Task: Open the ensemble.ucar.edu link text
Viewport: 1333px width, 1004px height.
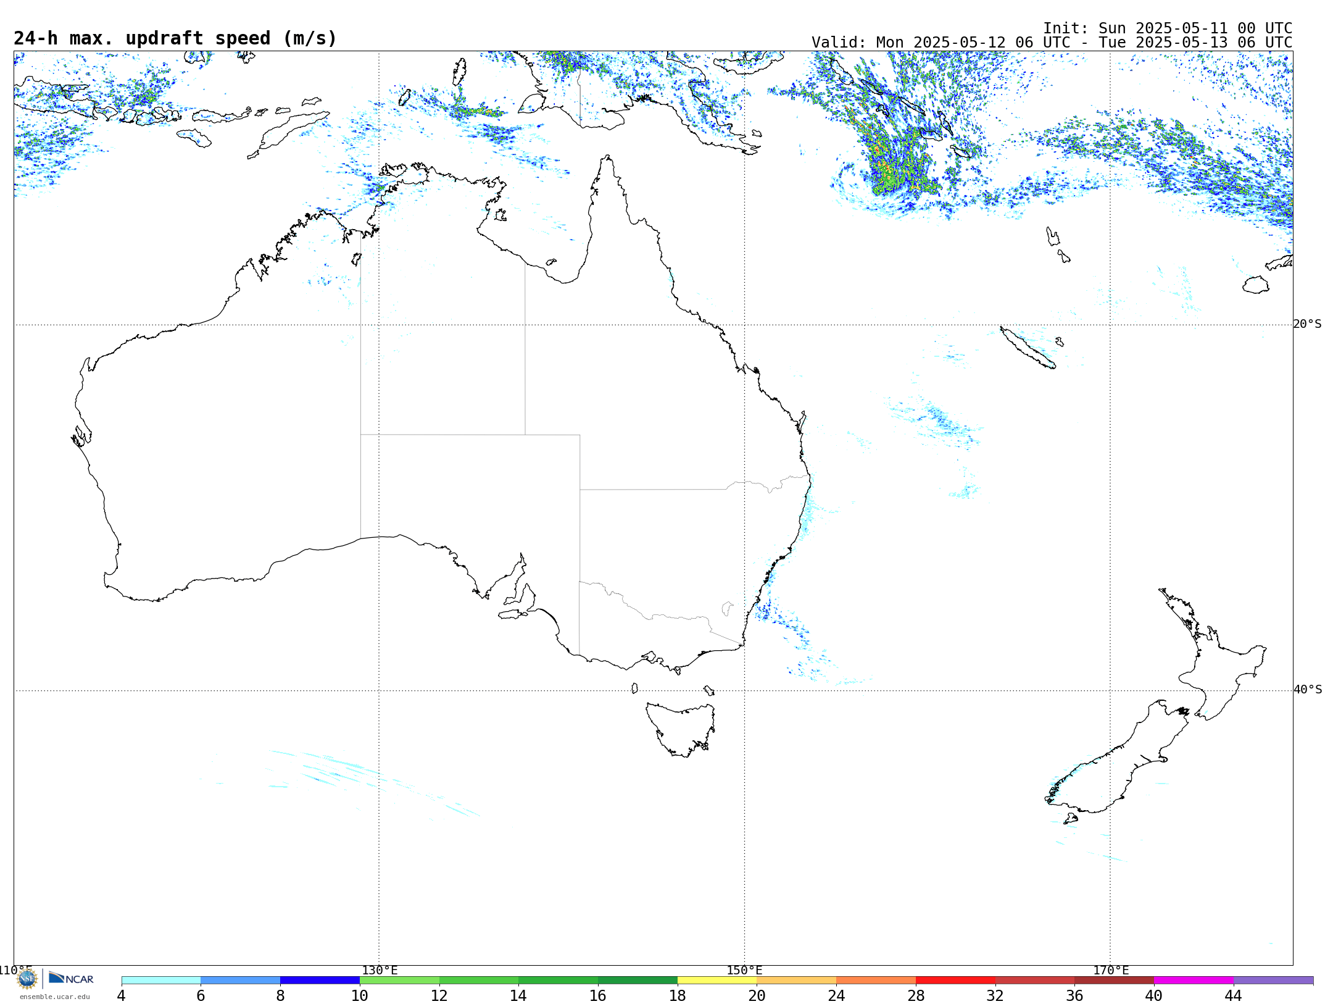Action: 55,997
